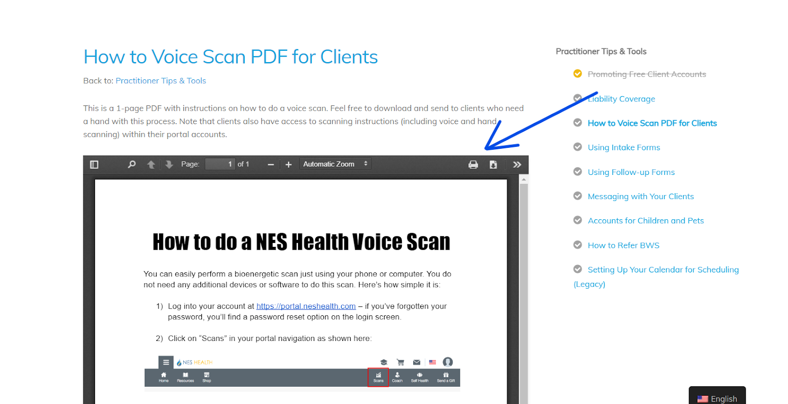
Task: Open the Automatic Zoom dropdown
Action: pyautogui.click(x=335, y=164)
